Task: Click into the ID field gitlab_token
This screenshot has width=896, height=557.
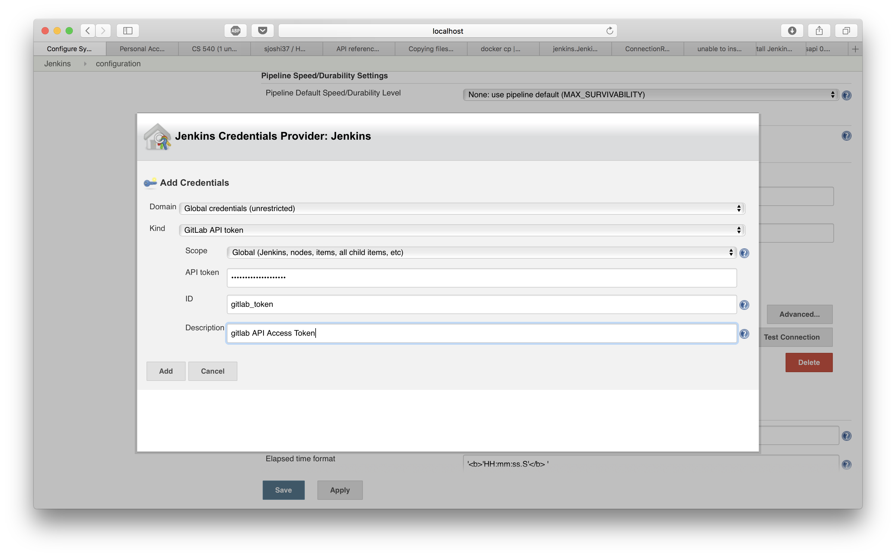Action: pos(481,304)
